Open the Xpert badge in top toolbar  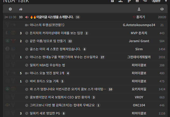(156, 1)
